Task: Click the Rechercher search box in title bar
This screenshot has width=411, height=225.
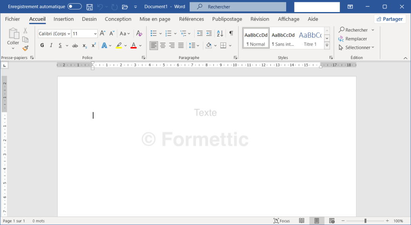Action: coord(238,7)
